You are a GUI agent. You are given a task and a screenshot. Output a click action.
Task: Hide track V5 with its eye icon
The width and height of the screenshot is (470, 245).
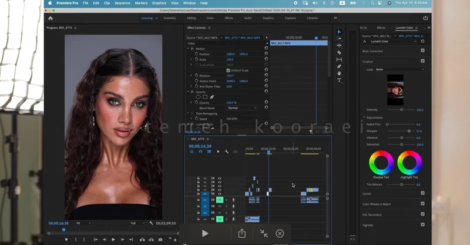(219, 178)
